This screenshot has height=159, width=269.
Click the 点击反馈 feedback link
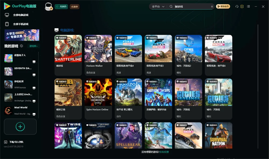164,152
